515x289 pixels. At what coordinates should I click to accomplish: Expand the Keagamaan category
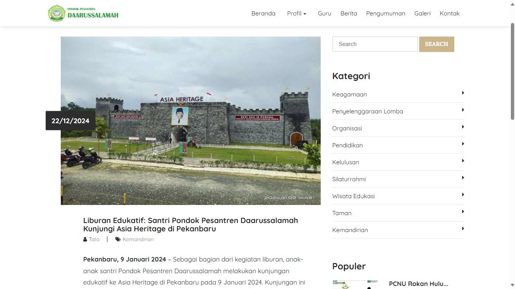[x=463, y=93]
